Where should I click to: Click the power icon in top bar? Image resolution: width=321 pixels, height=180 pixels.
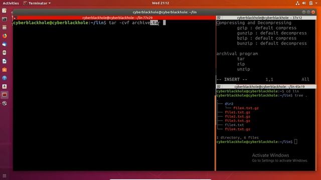point(311,3)
